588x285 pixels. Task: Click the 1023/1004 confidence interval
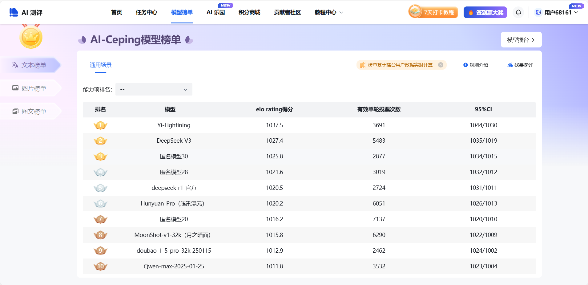coord(483,266)
